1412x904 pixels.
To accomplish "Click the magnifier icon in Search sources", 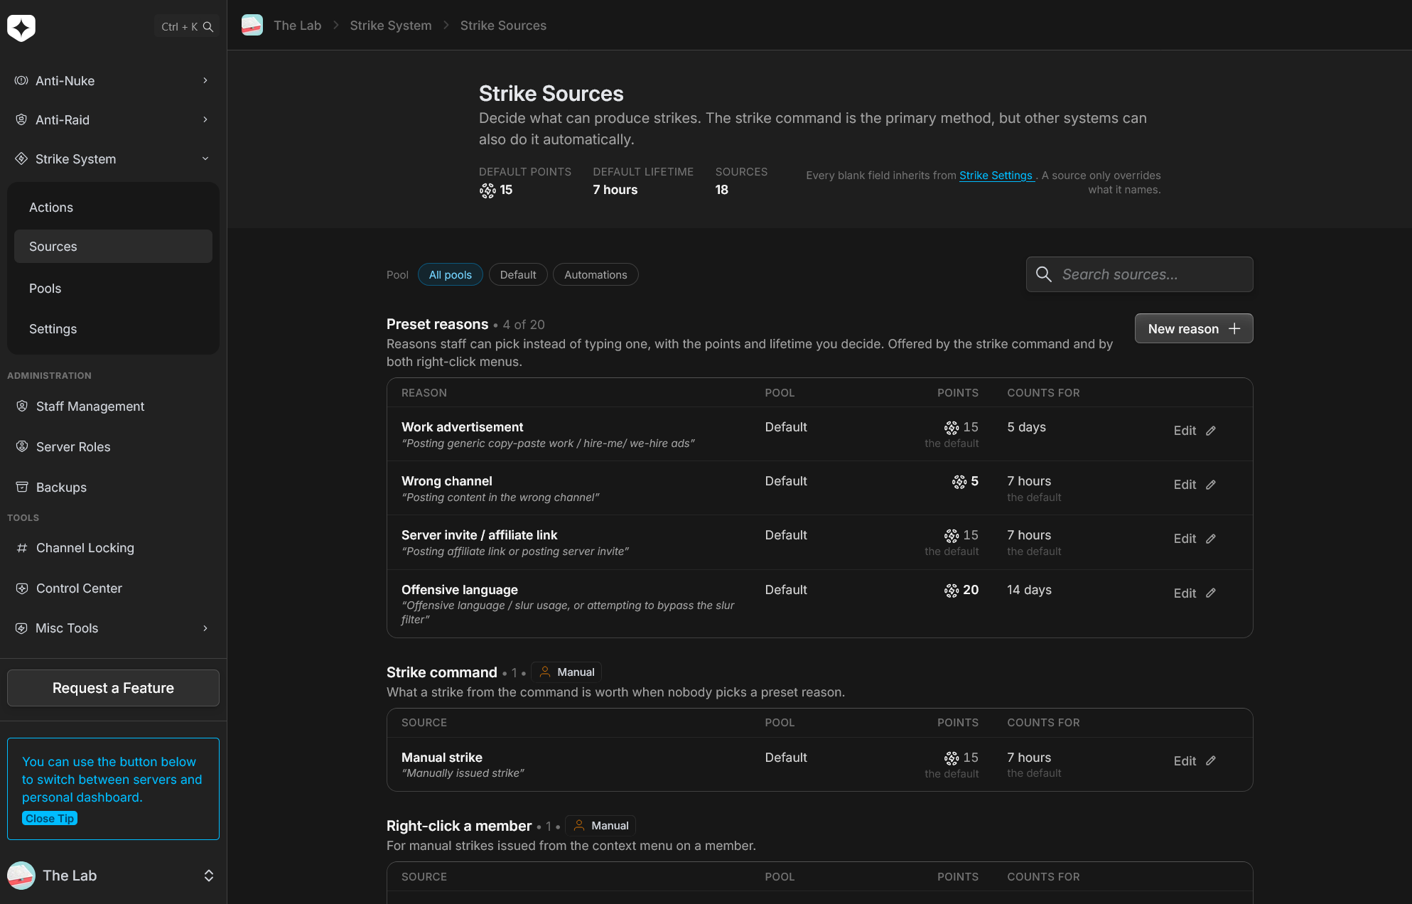I will (1043, 274).
